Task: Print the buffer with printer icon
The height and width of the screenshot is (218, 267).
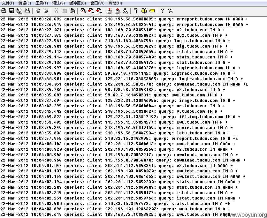Action: (27, 11)
